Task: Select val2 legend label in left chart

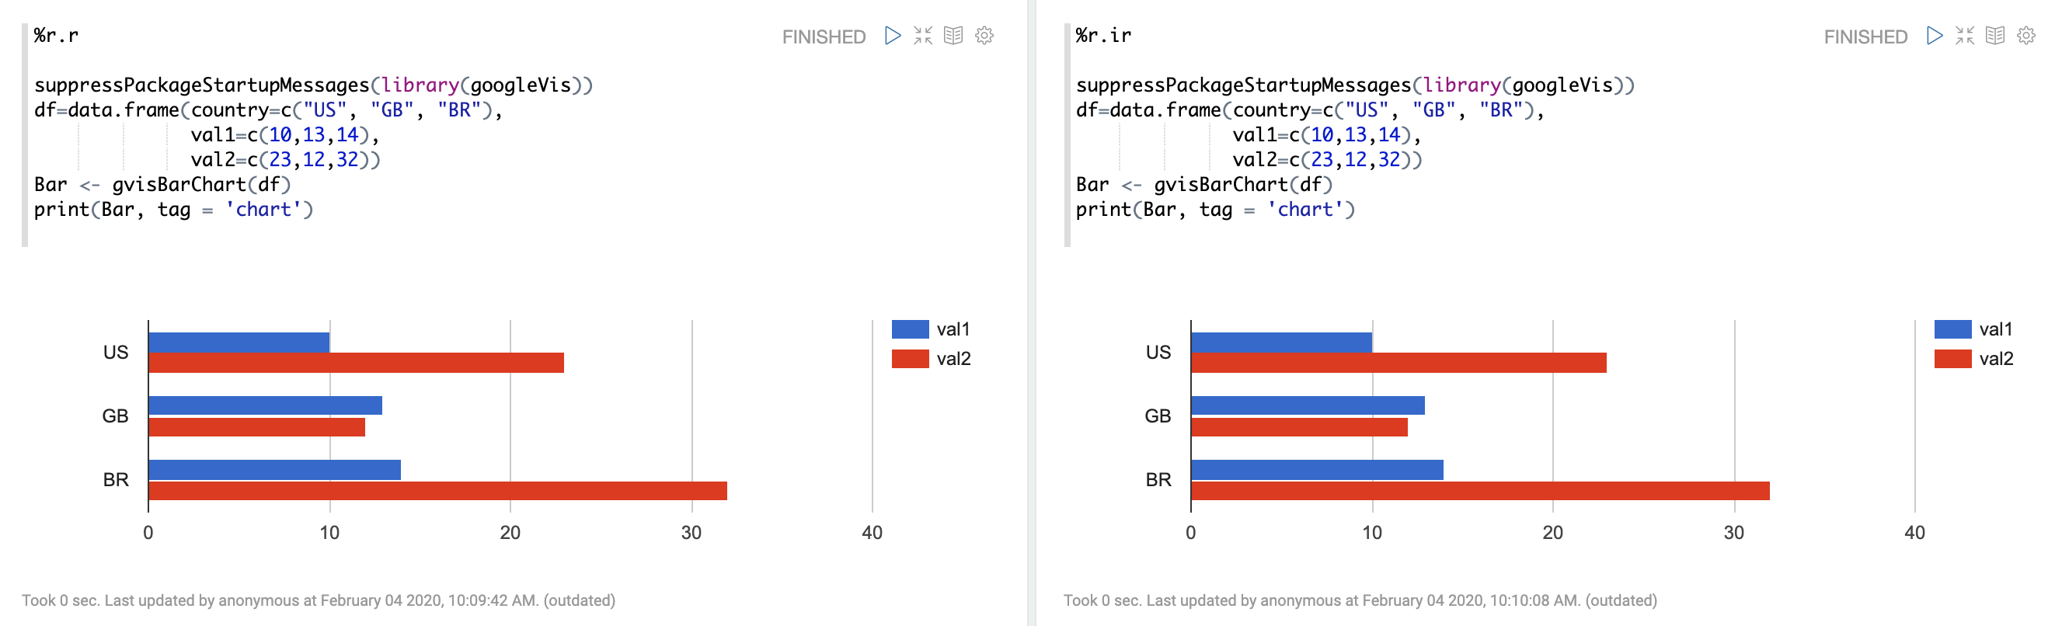Action: coord(953,359)
